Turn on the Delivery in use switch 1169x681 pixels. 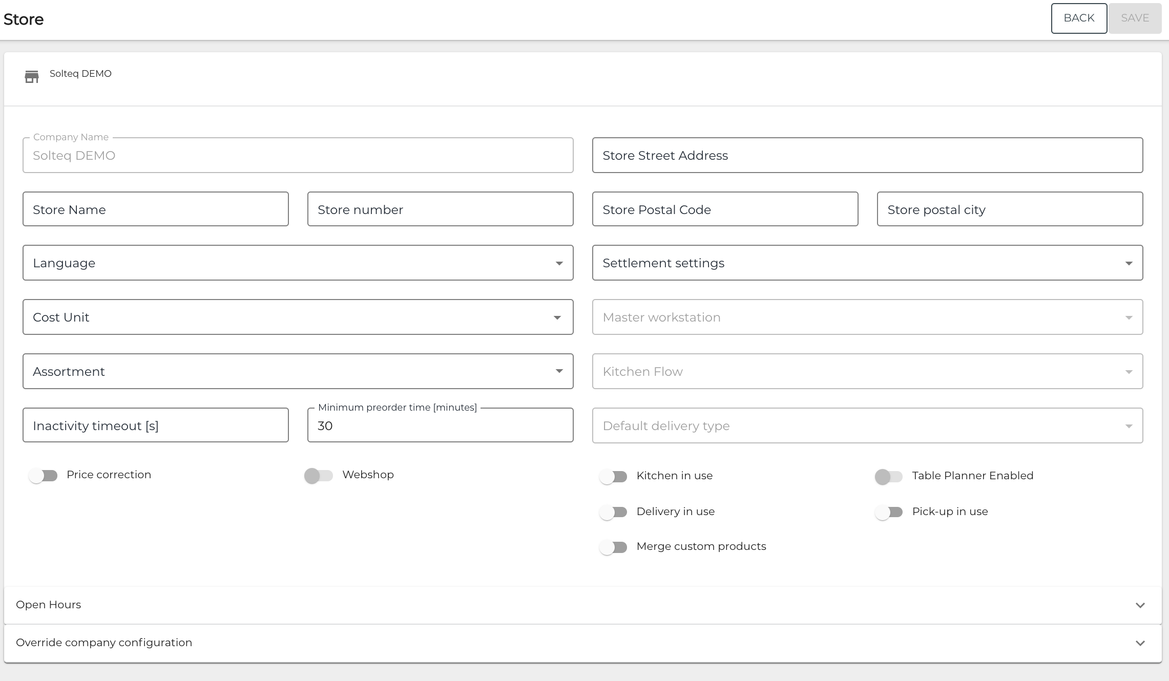[613, 512]
